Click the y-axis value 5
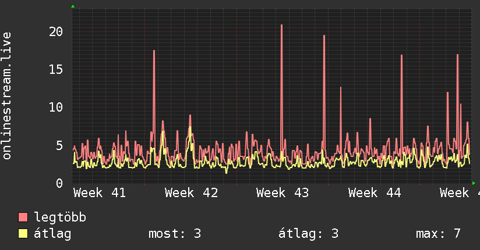The image size is (480, 250). click(x=59, y=145)
